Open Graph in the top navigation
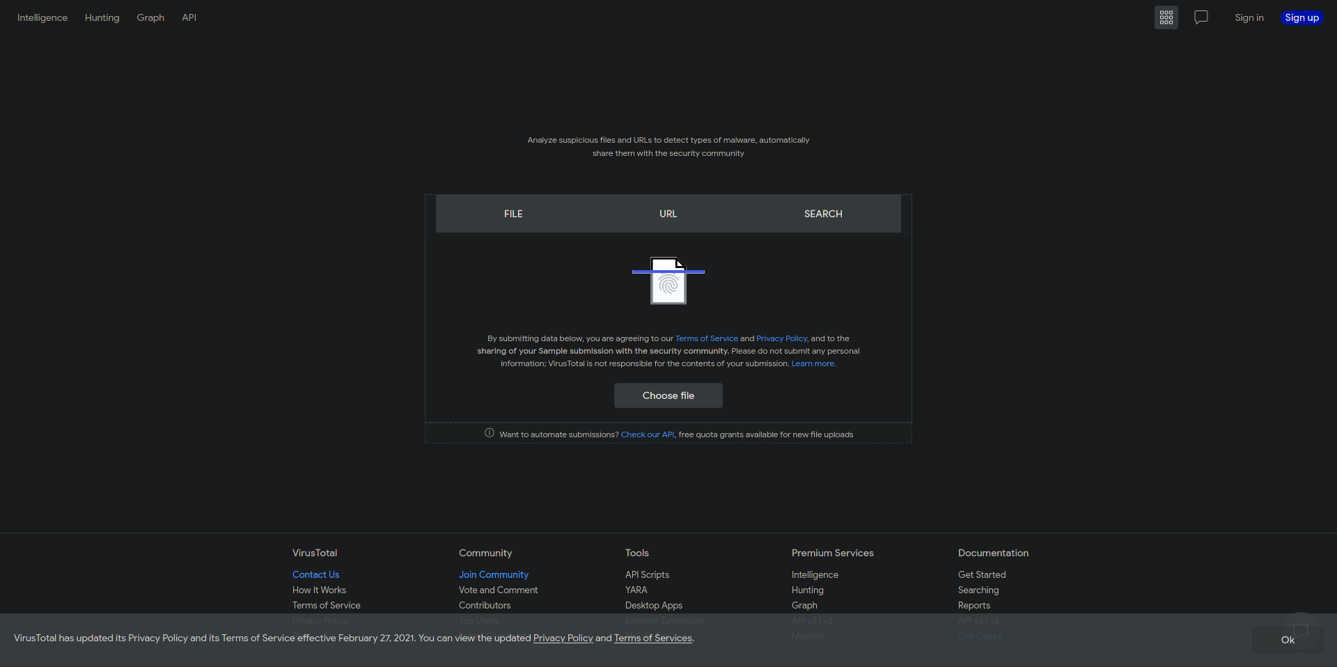Screen dimensions: 1337x667 click(150, 17)
